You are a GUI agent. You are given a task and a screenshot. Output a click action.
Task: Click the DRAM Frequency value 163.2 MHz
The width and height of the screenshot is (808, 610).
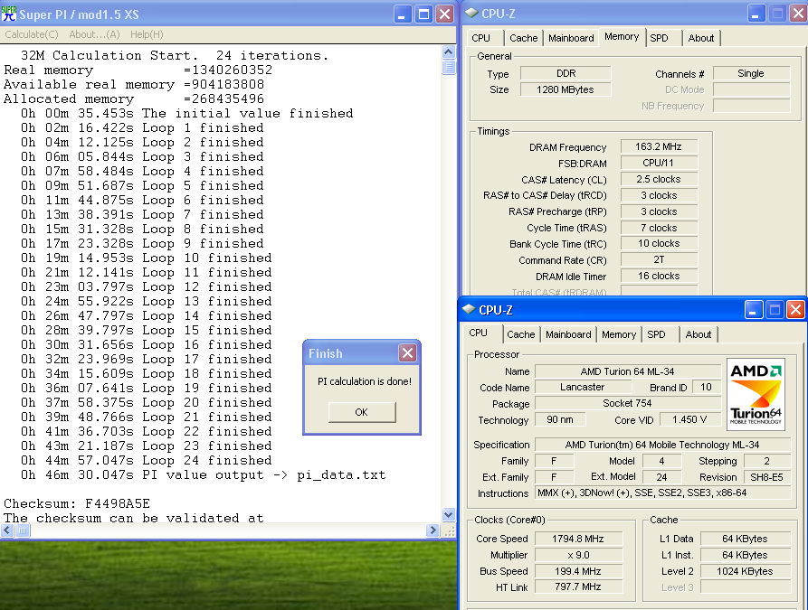[x=659, y=146]
